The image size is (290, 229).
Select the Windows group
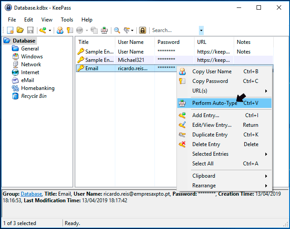32,57
